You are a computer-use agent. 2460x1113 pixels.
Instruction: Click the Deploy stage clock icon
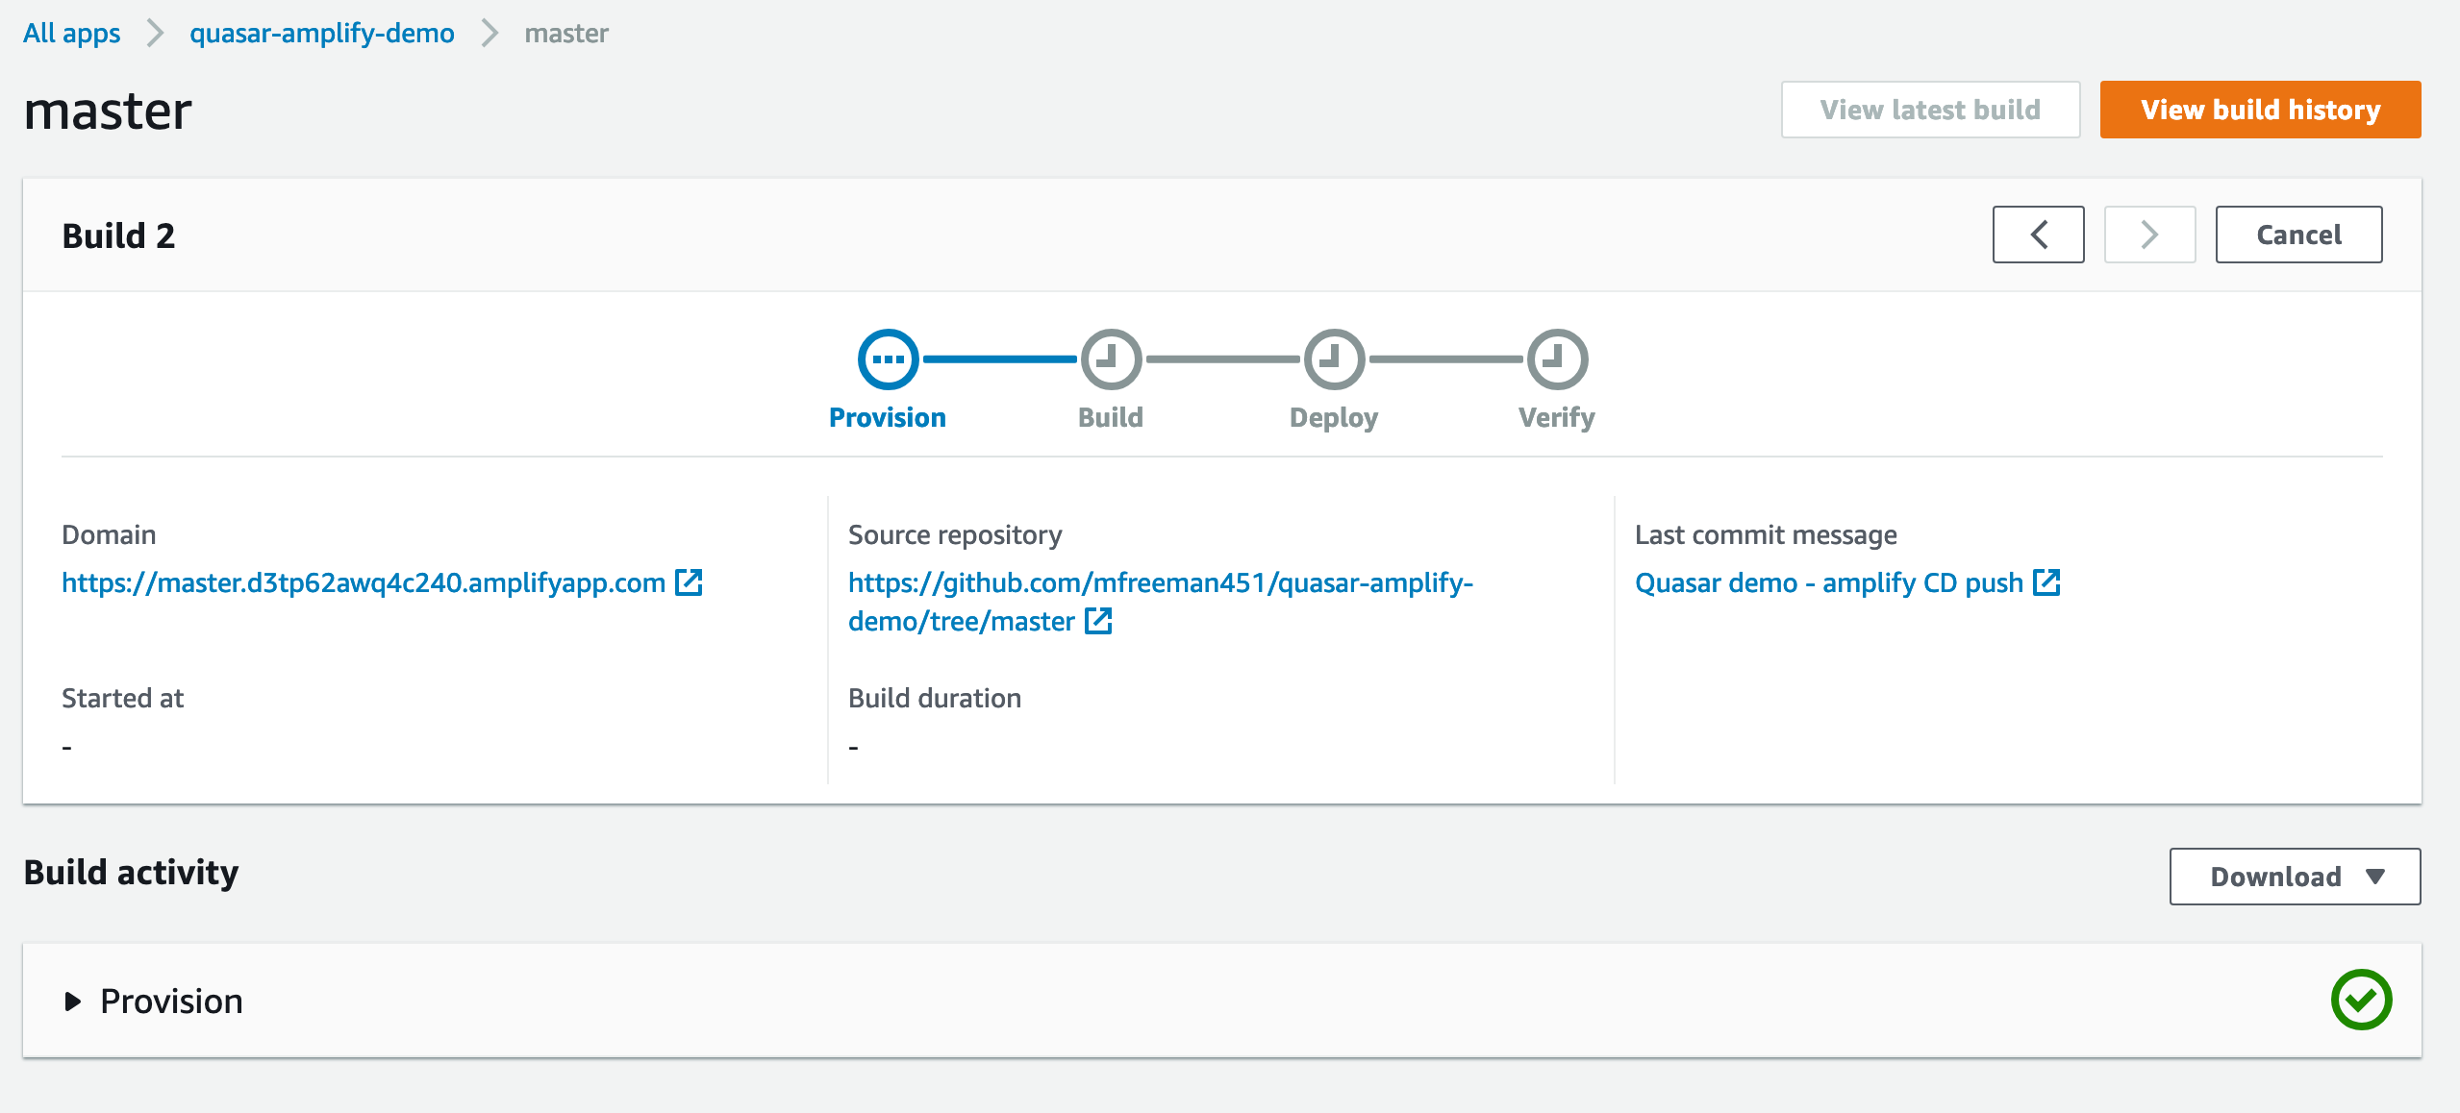coord(1334,358)
